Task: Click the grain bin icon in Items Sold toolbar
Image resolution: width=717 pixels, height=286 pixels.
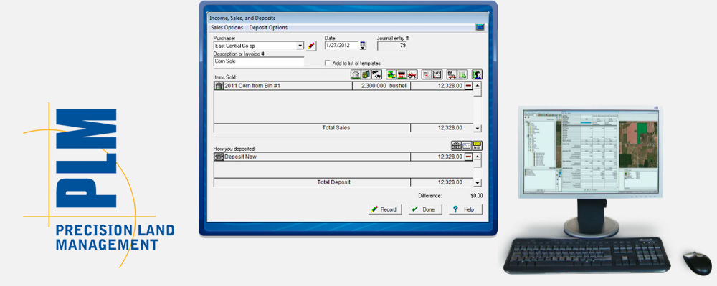Action: tap(355, 74)
